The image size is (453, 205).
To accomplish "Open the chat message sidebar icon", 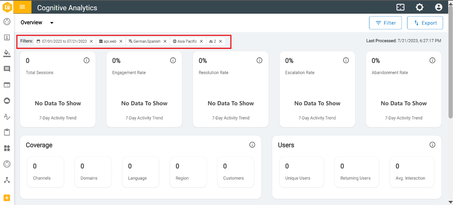I will [7, 69].
